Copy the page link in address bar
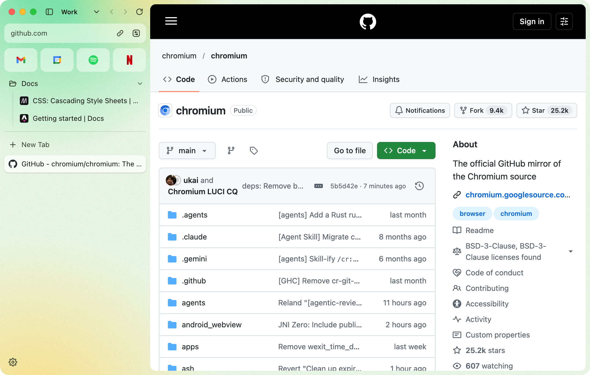Viewport: 590px width, 375px height. pyautogui.click(x=120, y=33)
